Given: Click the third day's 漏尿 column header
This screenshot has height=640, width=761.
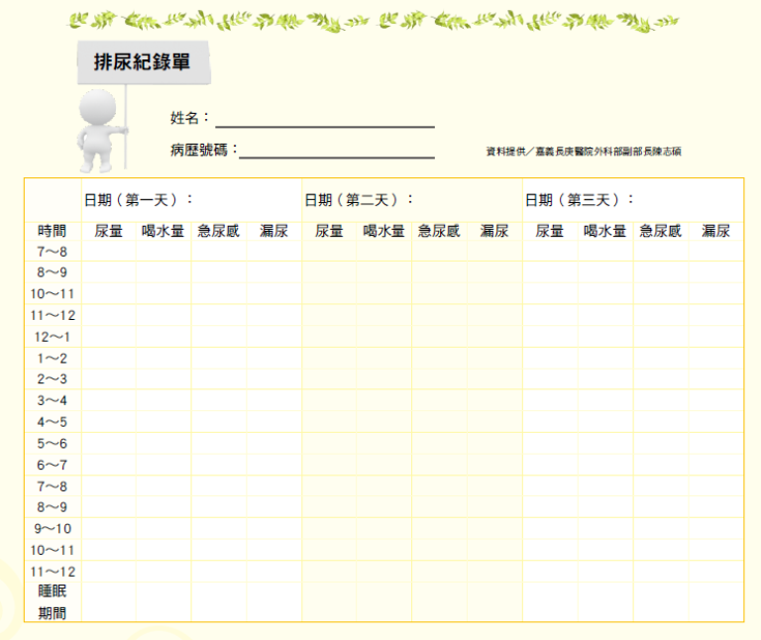Looking at the screenshot, I should (x=716, y=232).
